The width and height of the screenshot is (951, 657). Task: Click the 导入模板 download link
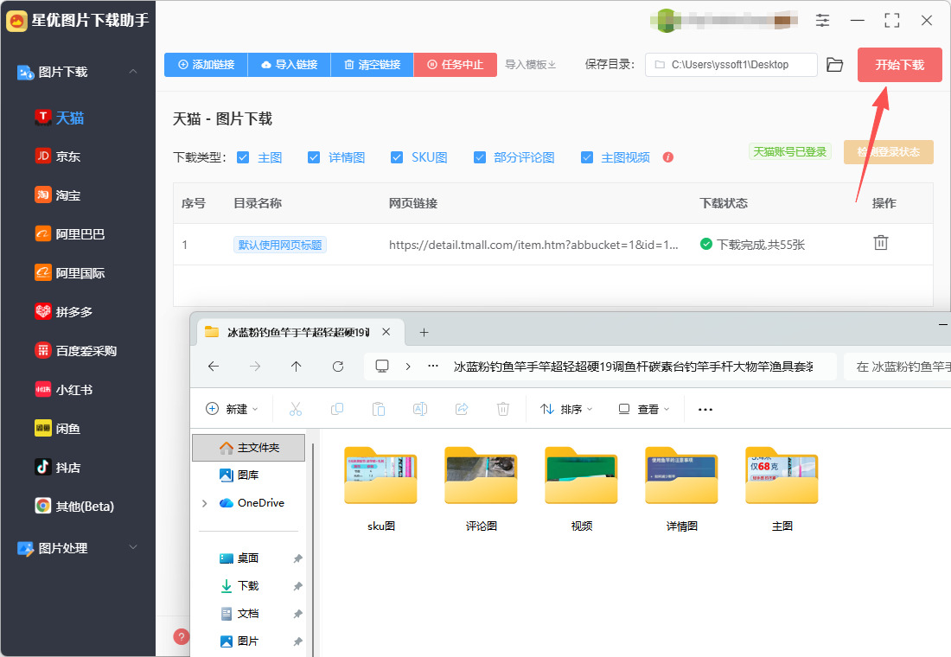(531, 65)
